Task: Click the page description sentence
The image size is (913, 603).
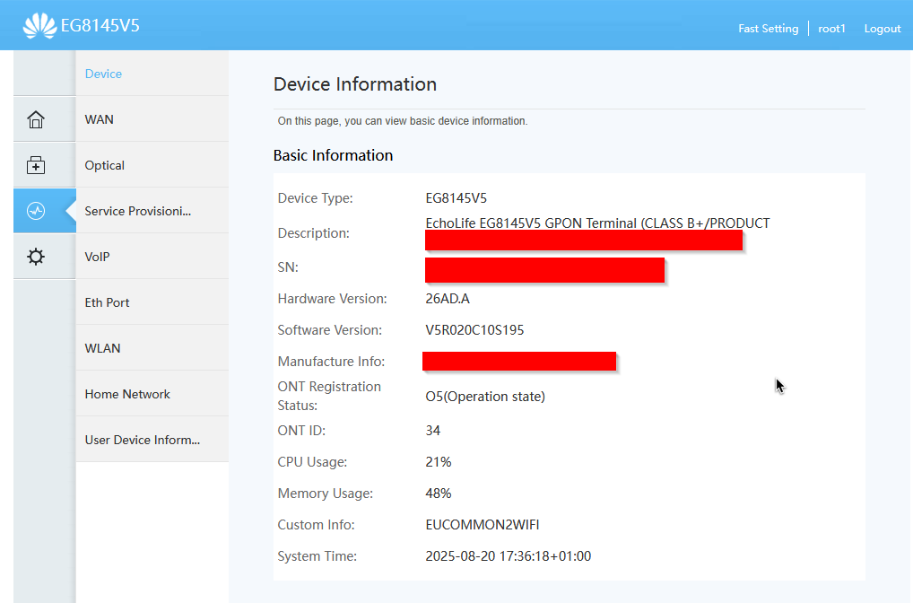Action: coord(403,121)
